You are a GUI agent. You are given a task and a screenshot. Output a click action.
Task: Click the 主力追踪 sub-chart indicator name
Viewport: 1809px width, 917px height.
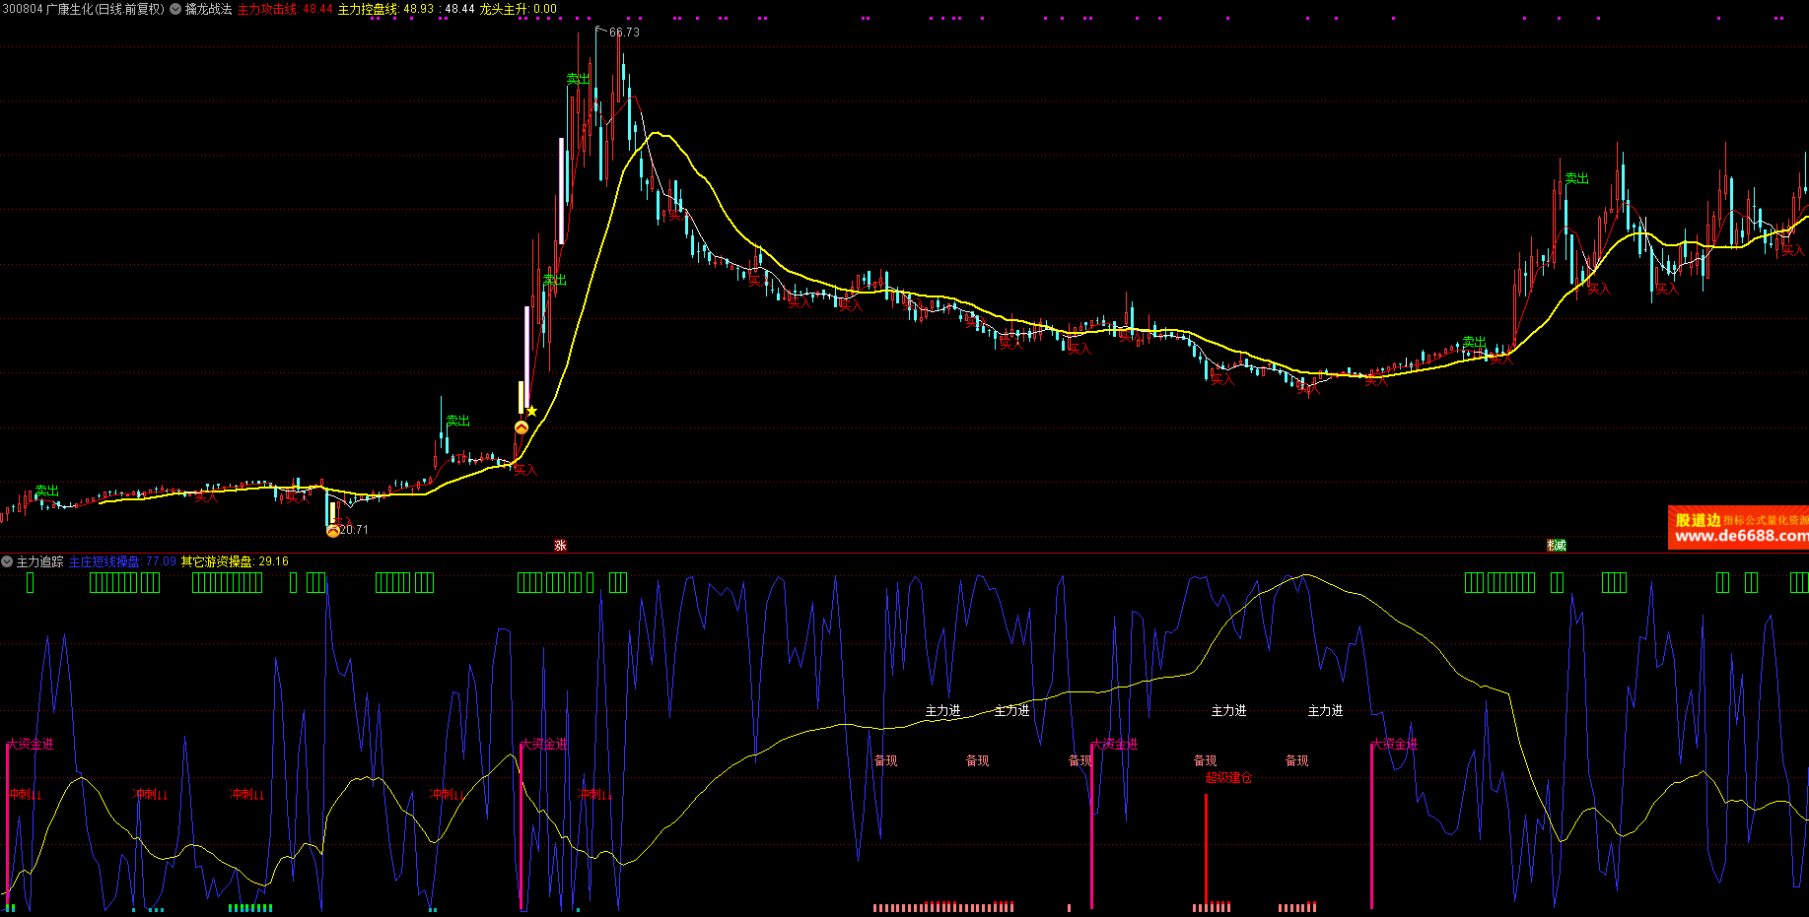pos(39,561)
